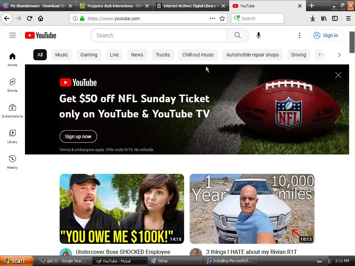Open a new tab with plus button

point(312,6)
